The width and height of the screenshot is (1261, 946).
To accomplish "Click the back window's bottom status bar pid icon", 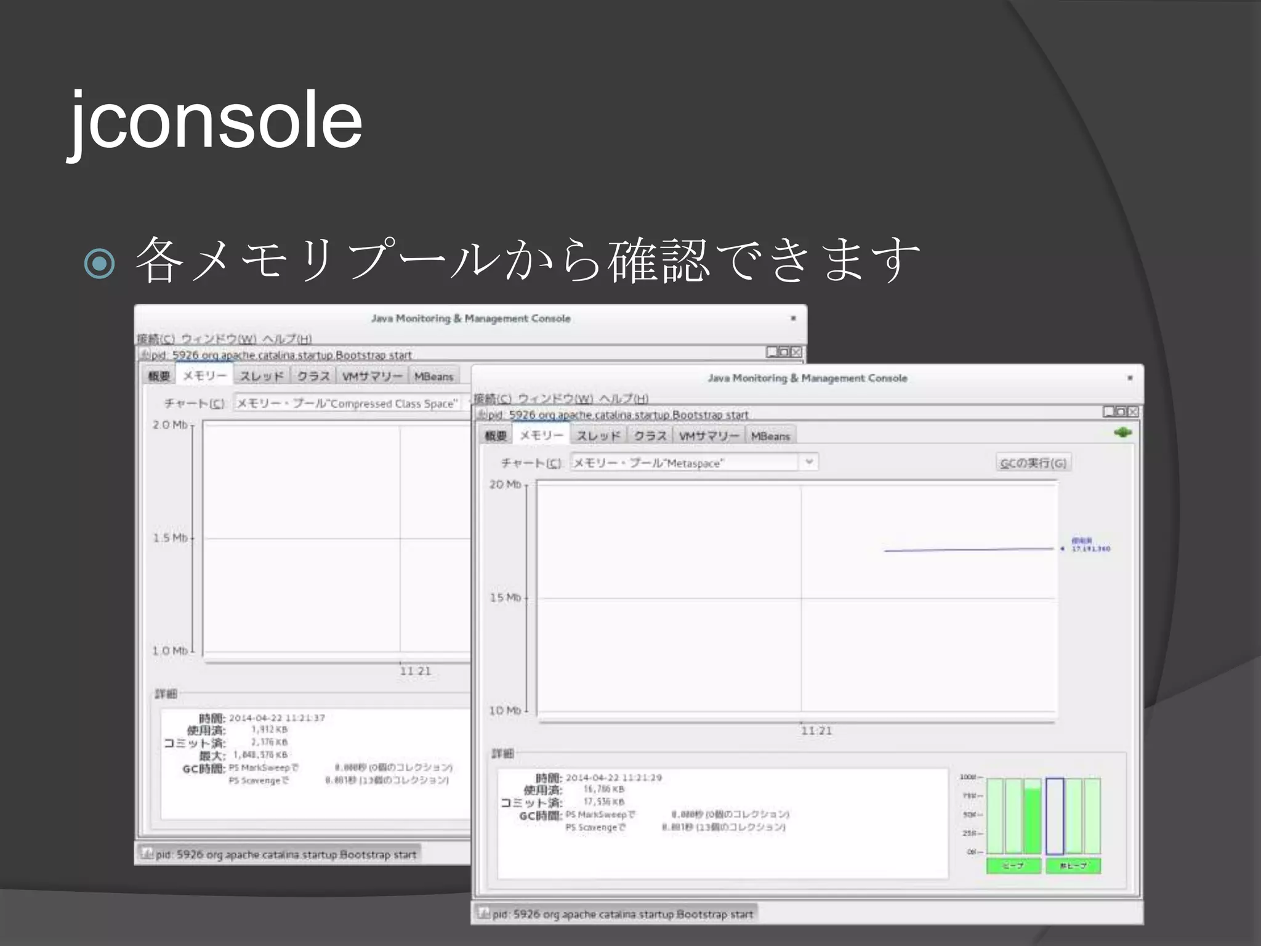I will pyautogui.click(x=147, y=854).
